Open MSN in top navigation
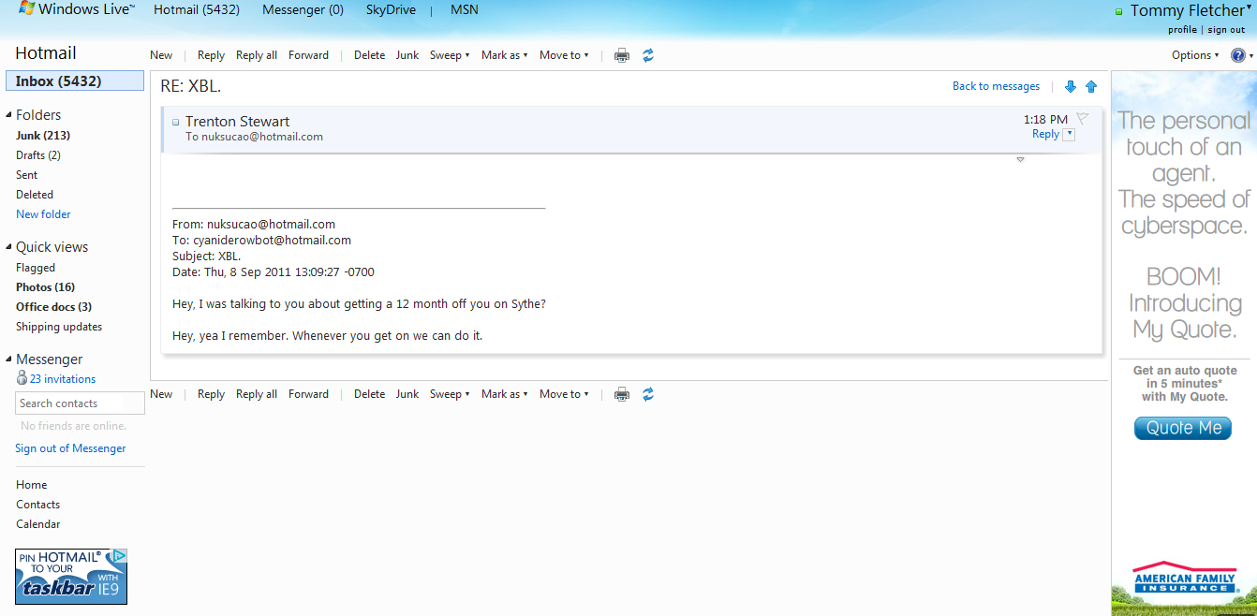 (x=464, y=9)
